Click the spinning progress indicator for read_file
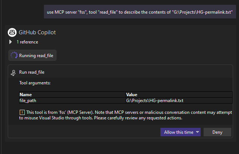This screenshot has height=154, width=239. (14, 55)
